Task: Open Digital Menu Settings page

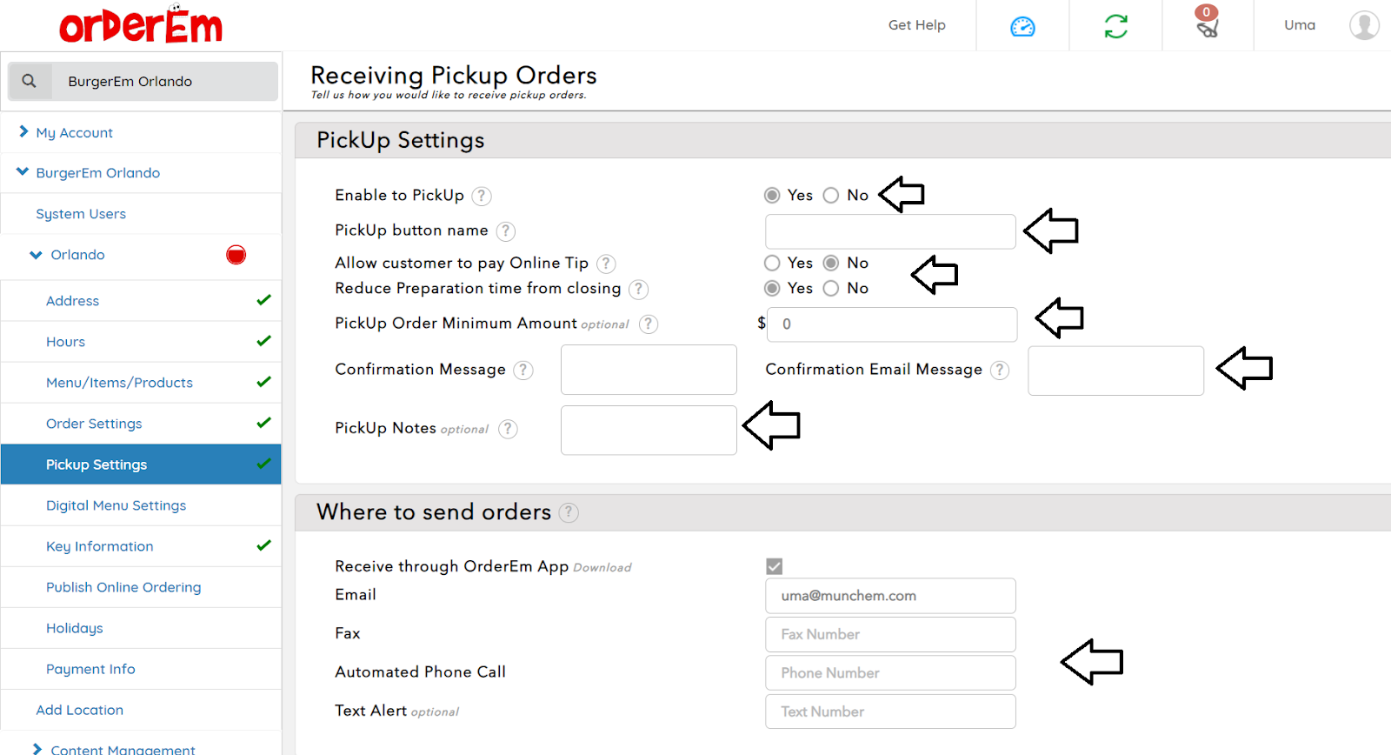Action: tap(116, 505)
